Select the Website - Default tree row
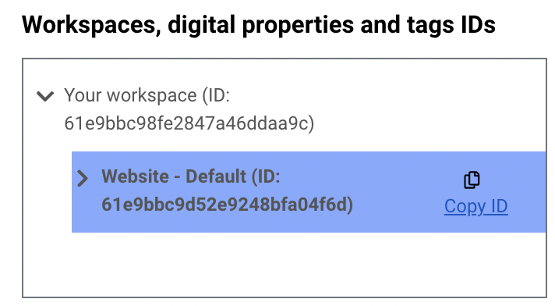555x306 pixels. click(309, 192)
